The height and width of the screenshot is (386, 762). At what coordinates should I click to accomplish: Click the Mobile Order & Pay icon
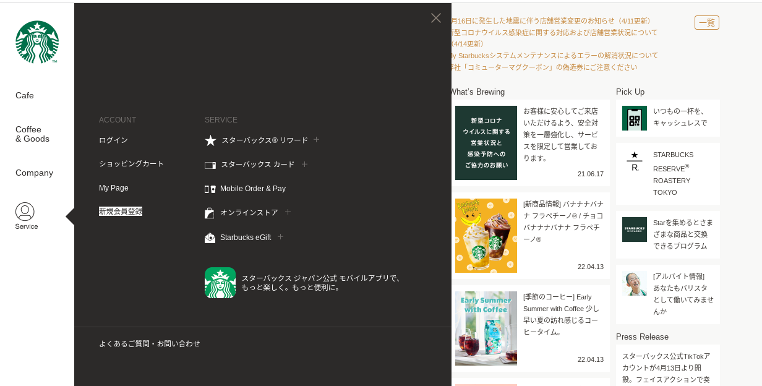210,189
